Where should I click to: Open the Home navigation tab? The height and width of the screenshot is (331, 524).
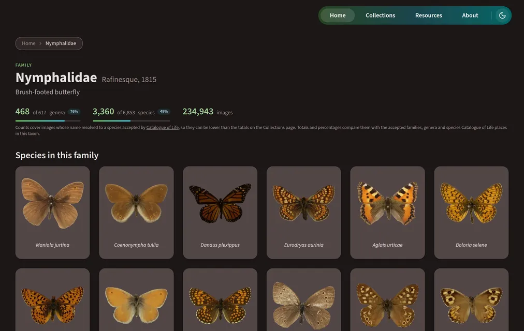point(338,16)
